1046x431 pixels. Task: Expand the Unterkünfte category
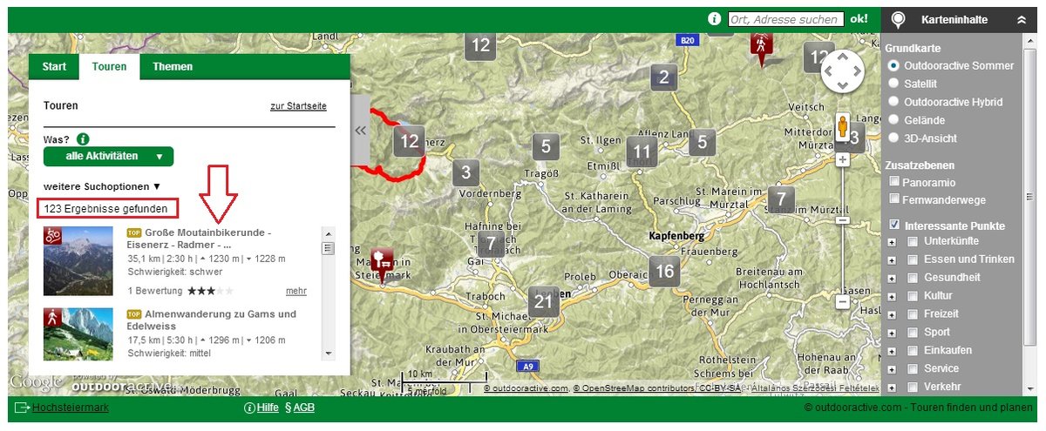892,241
